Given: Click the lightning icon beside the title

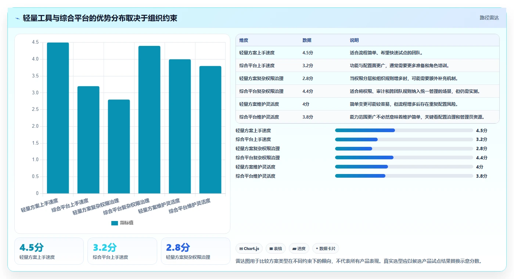Looking at the screenshot, I should click(17, 18).
